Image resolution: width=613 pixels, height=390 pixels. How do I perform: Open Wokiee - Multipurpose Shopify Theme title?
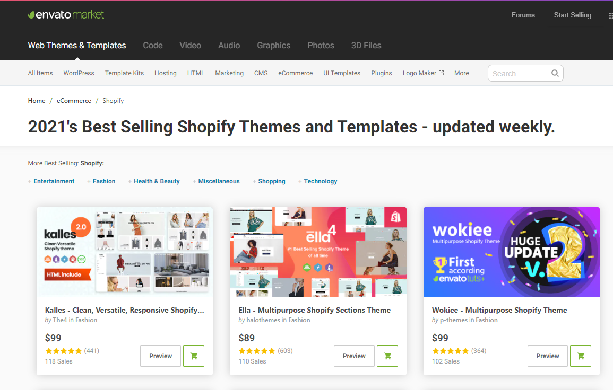coord(499,310)
